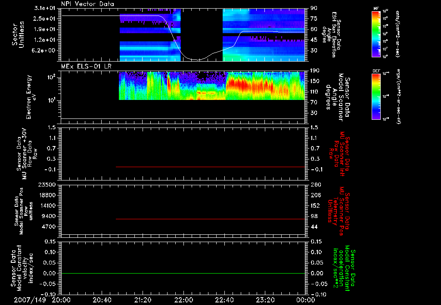Select the NF color bar scale

pos(376,34)
